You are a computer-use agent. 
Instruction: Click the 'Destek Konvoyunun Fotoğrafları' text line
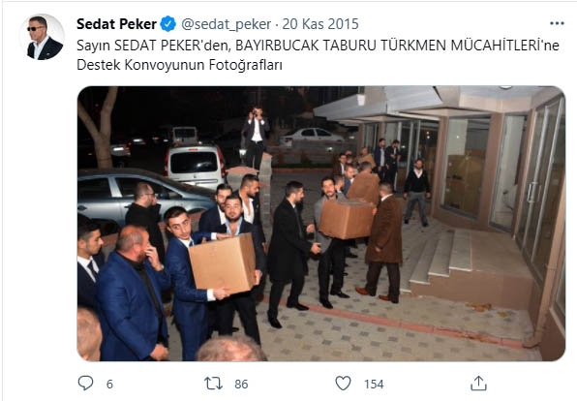click(179, 65)
